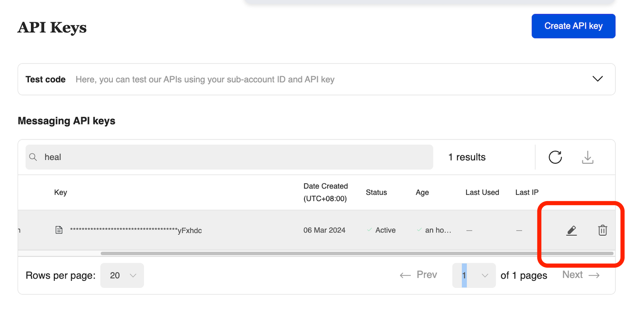Image resolution: width=632 pixels, height=316 pixels.
Task: Click the Last Used column header
Action: tap(482, 192)
